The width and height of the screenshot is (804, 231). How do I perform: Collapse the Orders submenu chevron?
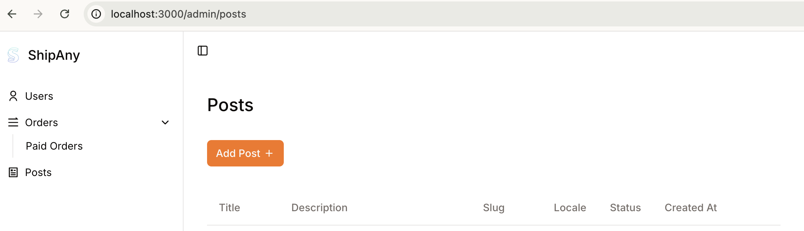(165, 122)
